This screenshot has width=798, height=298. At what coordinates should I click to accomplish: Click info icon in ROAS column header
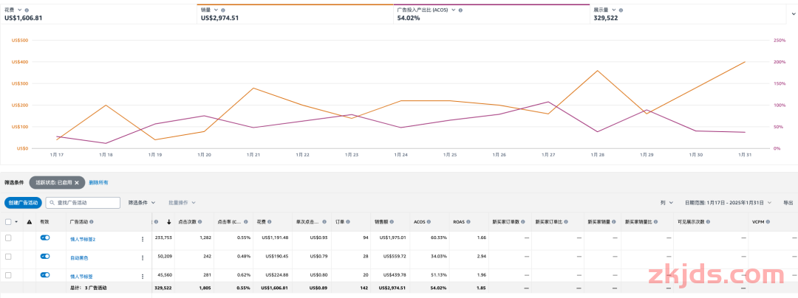point(468,222)
